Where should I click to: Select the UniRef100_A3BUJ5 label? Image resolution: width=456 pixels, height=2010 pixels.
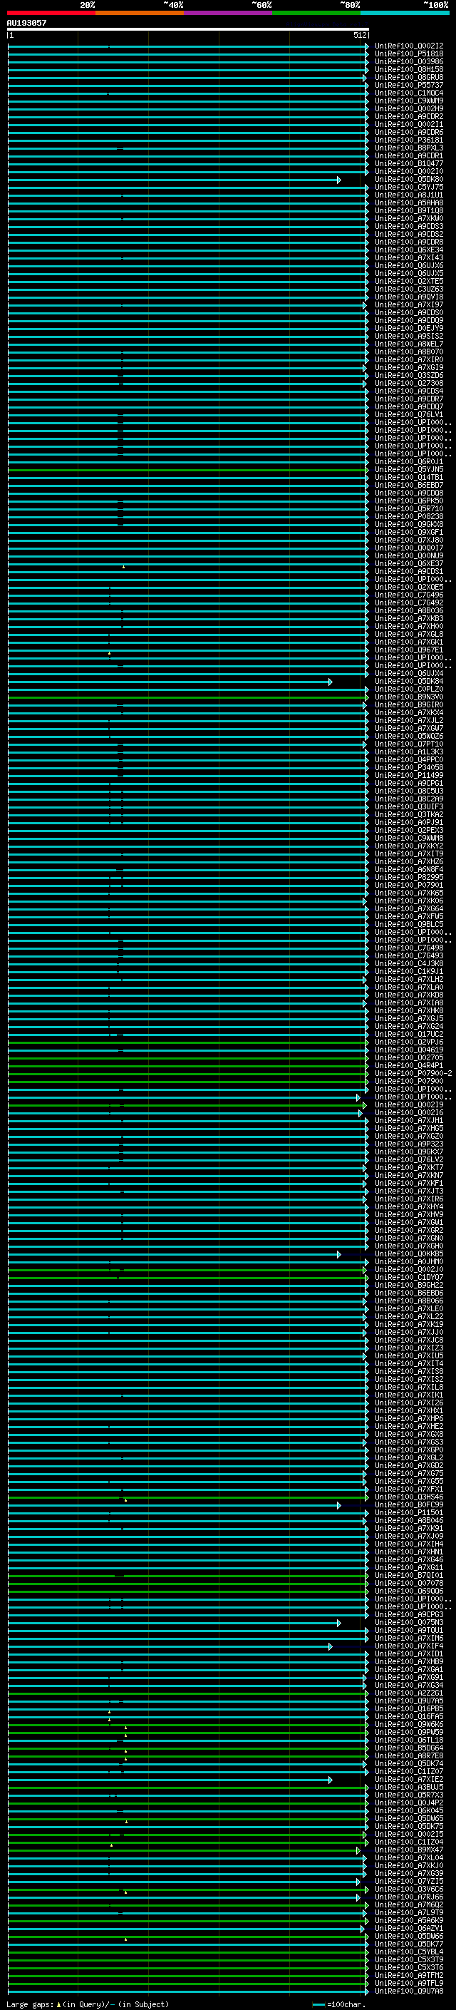(x=409, y=1787)
